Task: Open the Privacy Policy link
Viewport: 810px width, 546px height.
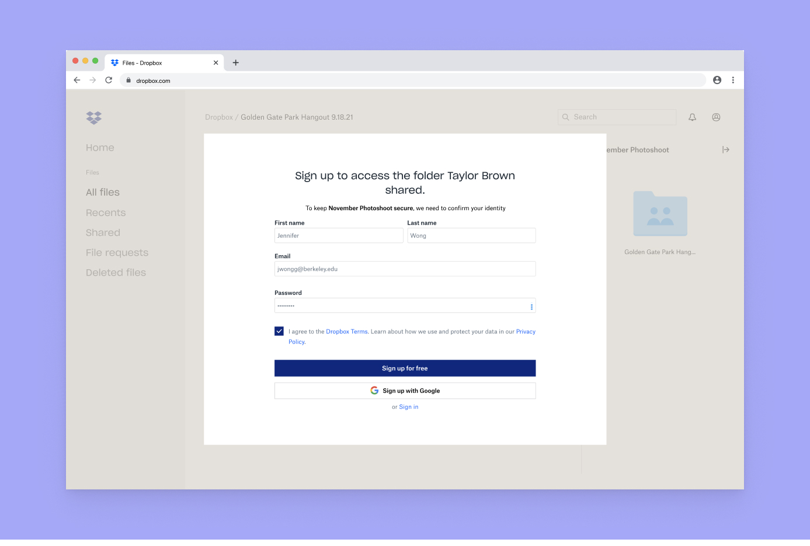Action: 526,332
